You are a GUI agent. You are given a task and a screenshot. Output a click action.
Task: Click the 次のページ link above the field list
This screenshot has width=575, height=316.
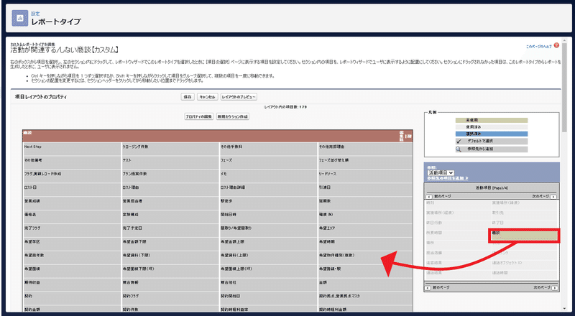tap(541, 197)
